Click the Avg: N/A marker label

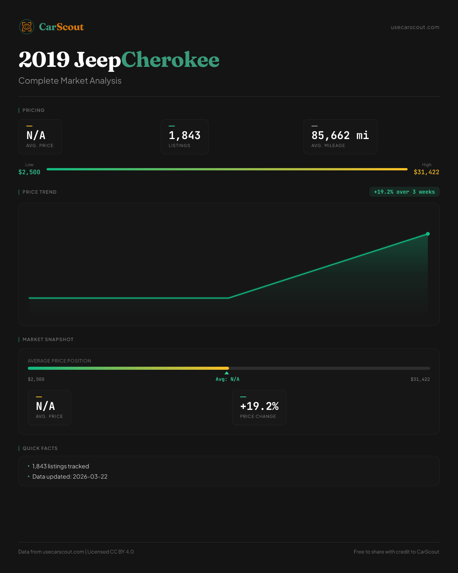click(227, 379)
